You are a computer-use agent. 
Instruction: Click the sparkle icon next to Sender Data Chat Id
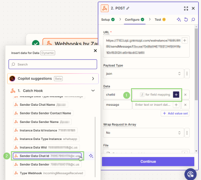pos(91,156)
